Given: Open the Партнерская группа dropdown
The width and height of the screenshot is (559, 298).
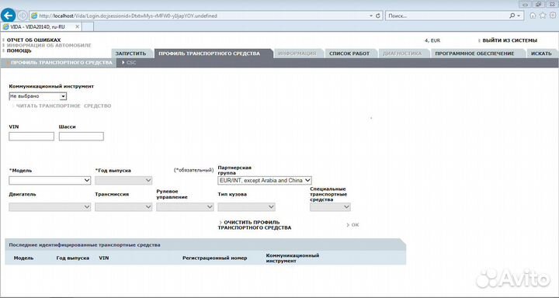Looking at the screenshot, I should [x=265, y=180].
